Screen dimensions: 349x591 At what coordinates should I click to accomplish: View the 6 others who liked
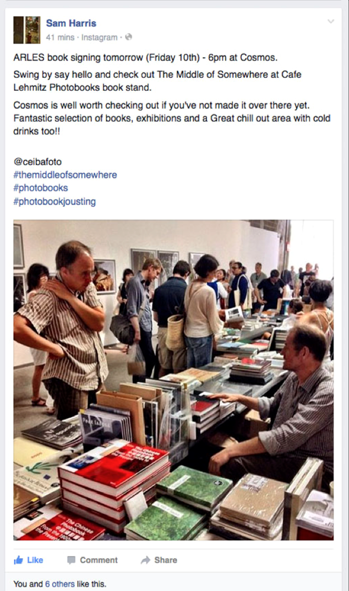(x=60, y=584)
